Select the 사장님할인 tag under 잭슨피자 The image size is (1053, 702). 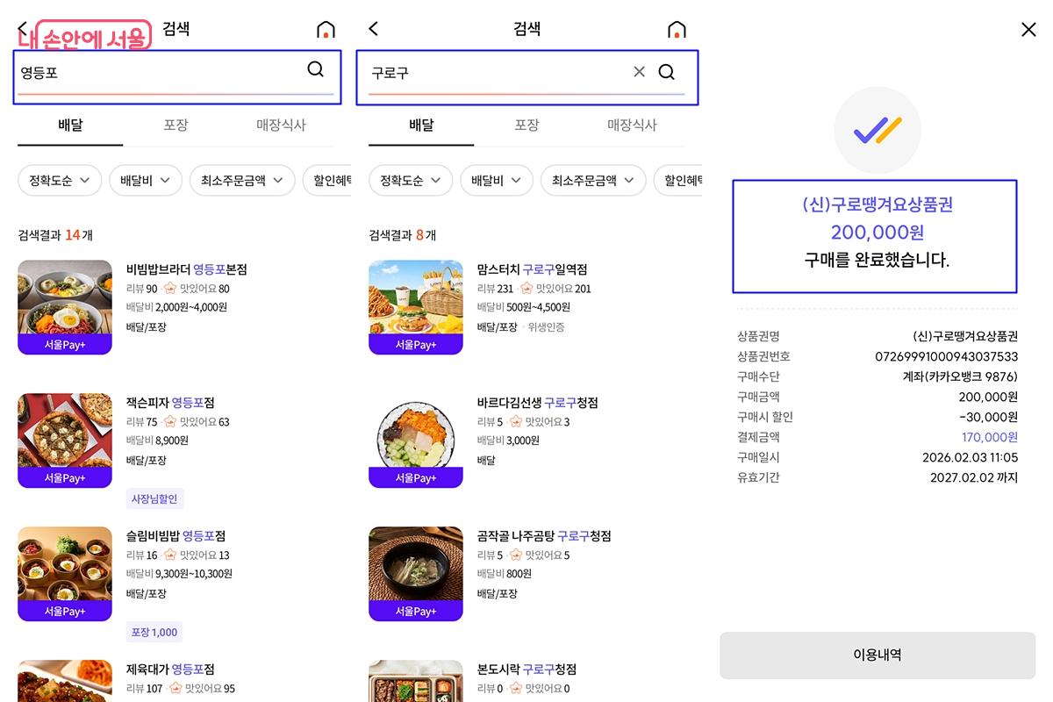click(x=154, y=498)
